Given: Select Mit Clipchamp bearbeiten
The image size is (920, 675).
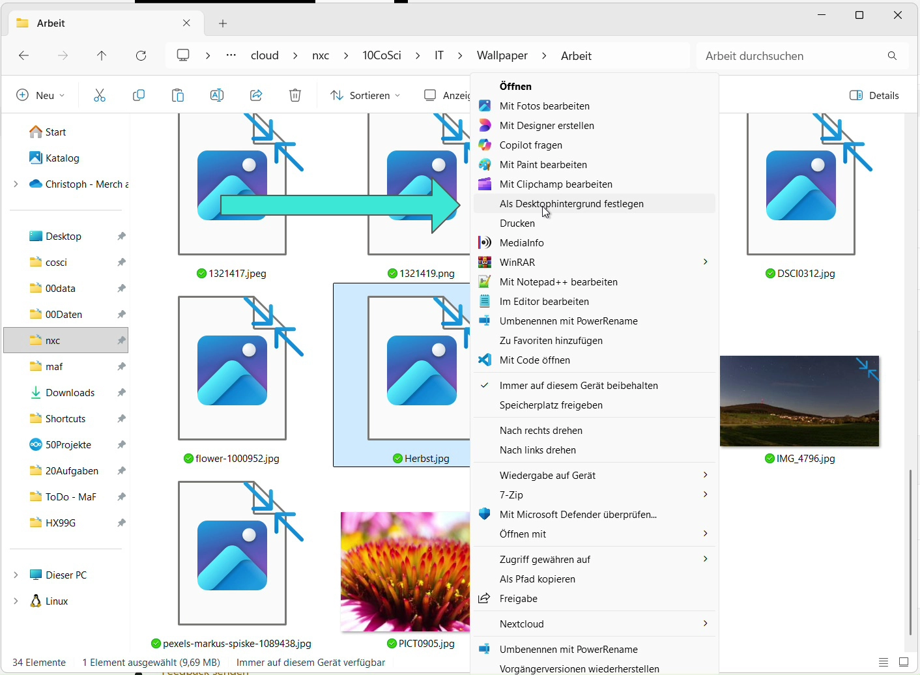Looking at the screenshot, I should coord(594,184).
